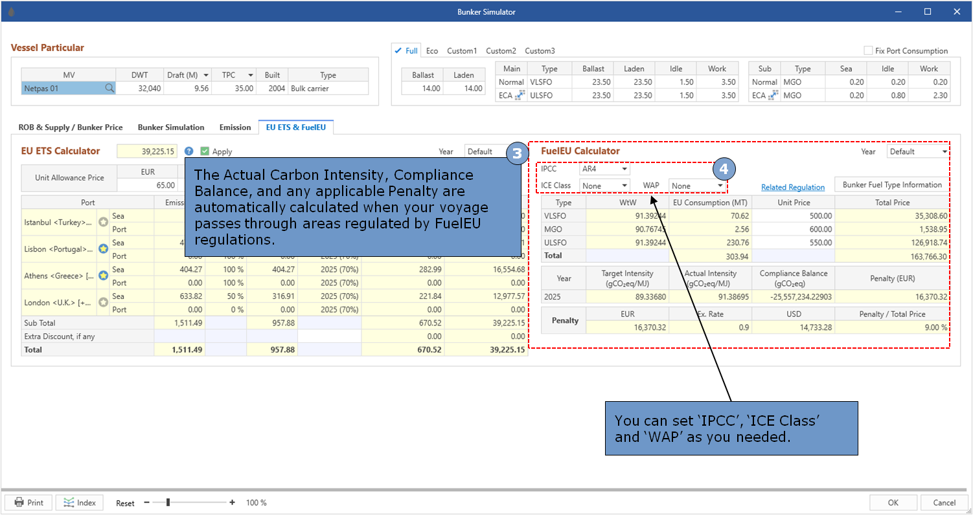The height and width of the screenshot is (515, 973).
Task: Click the zoom slider handle
Action: click(x=168, y=502)
